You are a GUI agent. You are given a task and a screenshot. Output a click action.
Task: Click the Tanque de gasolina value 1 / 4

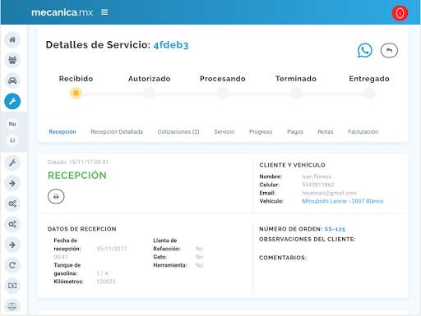tap(102, 273)
